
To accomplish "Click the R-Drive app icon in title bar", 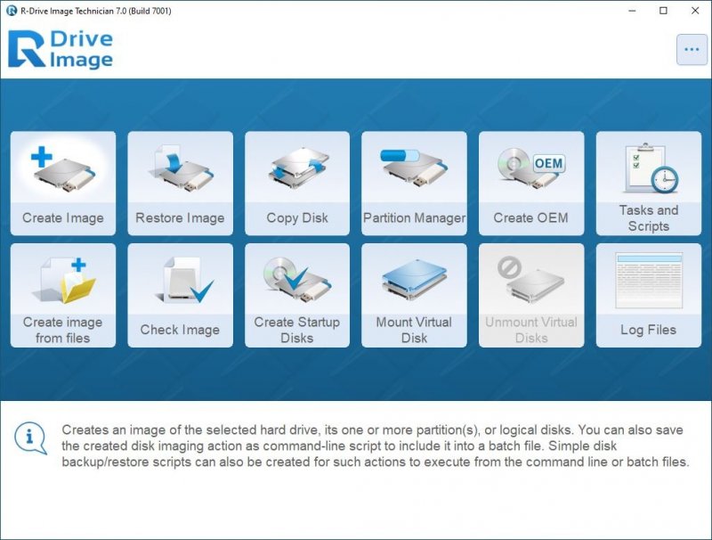I will [x=12, y=11].
